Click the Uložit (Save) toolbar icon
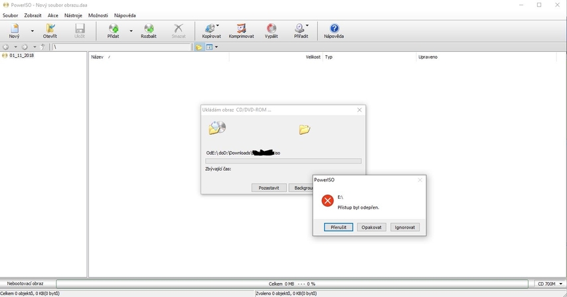The height and width of the screenshot is (297, 567). coord(80,31)
